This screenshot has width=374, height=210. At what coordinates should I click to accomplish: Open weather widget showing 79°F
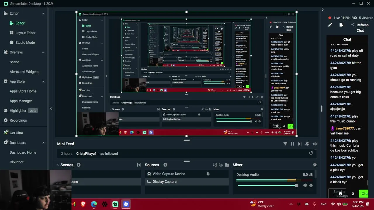click(x=262, y=204)
